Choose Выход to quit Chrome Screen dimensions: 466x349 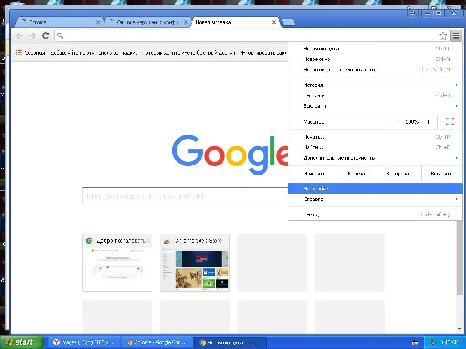(x=375, y=214)
